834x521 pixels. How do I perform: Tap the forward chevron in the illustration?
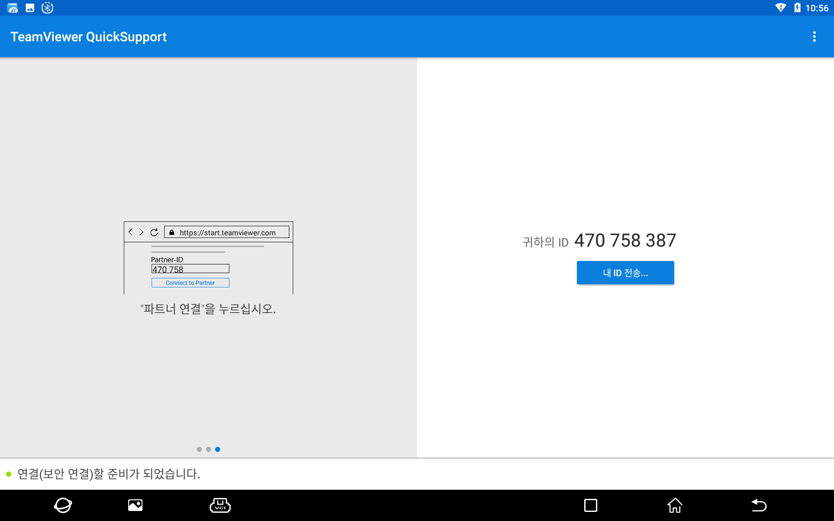(141, 232)
